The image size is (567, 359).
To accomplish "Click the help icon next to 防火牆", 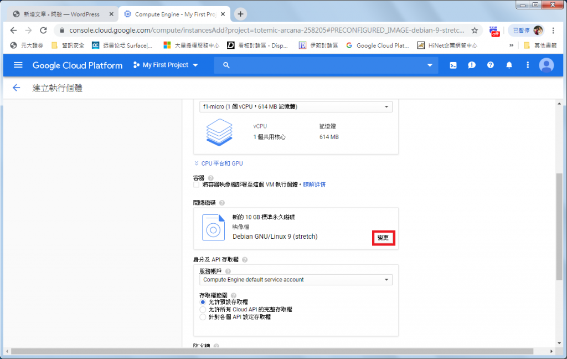I will click(217, 346).
